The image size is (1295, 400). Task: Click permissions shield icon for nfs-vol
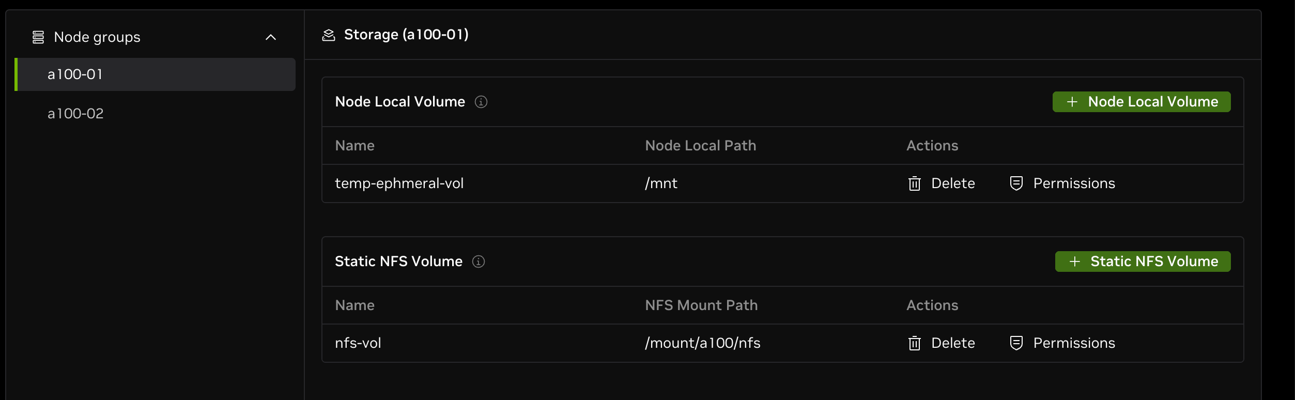pos(1016,343)
